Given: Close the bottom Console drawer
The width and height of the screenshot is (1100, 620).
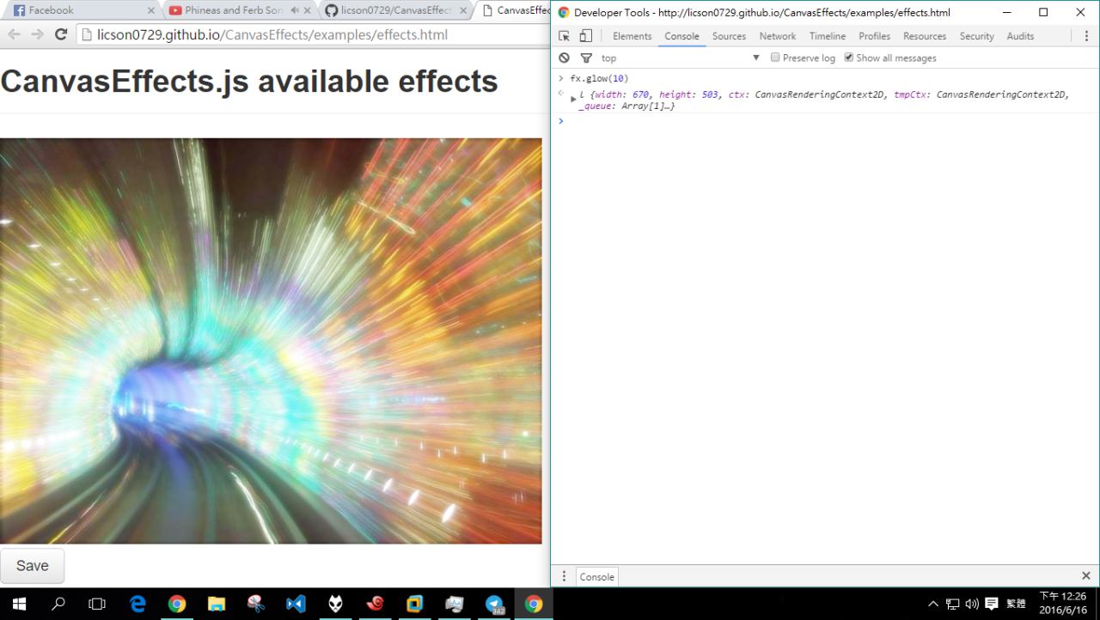Looking at the screenshot, I should 1086,576.
